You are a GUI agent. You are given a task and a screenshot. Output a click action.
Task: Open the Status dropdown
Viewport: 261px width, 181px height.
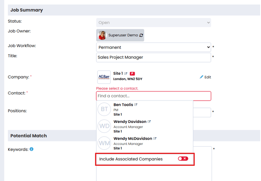point(153,23)
